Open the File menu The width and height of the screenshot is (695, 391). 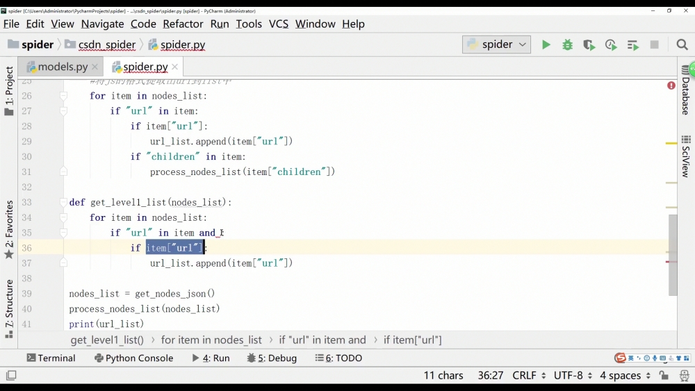[x=11, y=24]
